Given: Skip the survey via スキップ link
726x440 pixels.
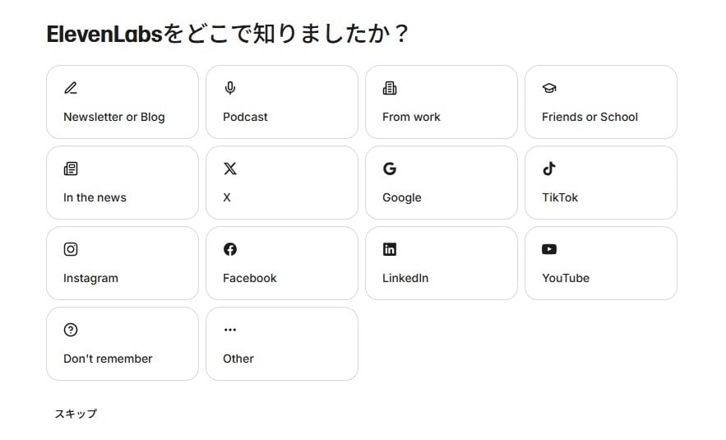Looking at the screenshot, I should point(76,414).
